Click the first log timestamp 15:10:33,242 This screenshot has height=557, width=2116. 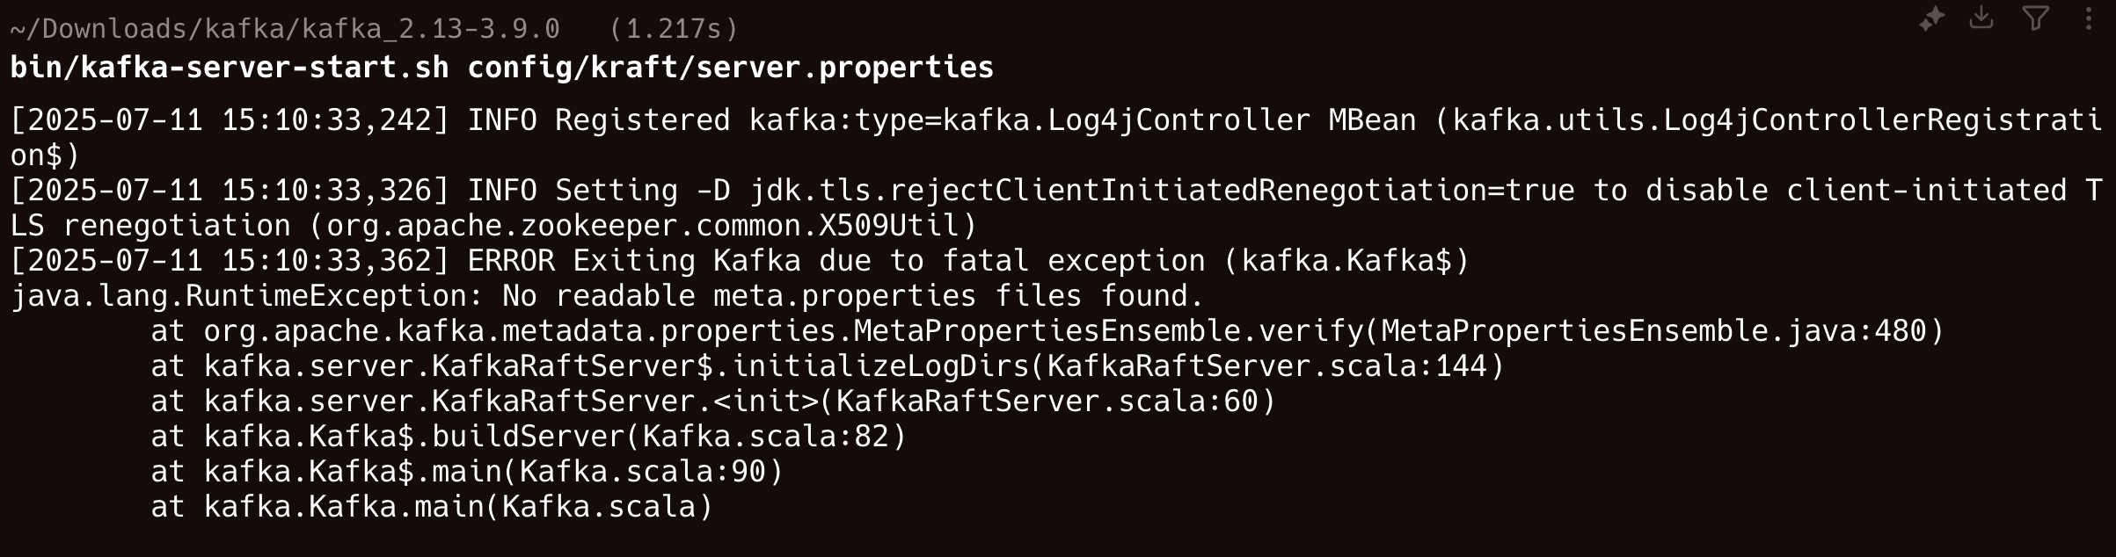click(x=325, y=120)
